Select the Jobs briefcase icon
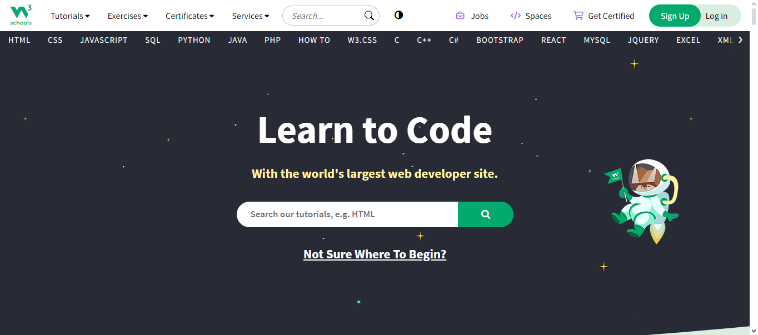Image resolution: width=758 pixels, height=335 pixels. click(460, 16)
